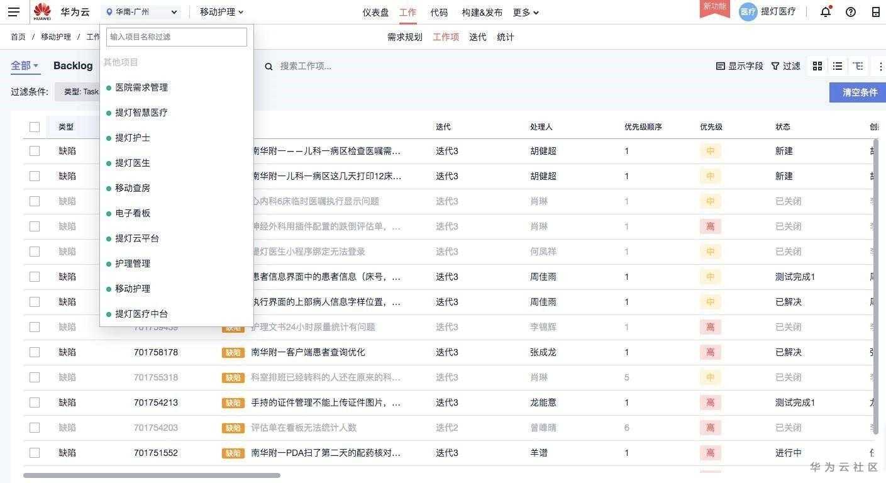
Task: Check the row 701754203
Action: pyautogui.click(x=35, y=428)
